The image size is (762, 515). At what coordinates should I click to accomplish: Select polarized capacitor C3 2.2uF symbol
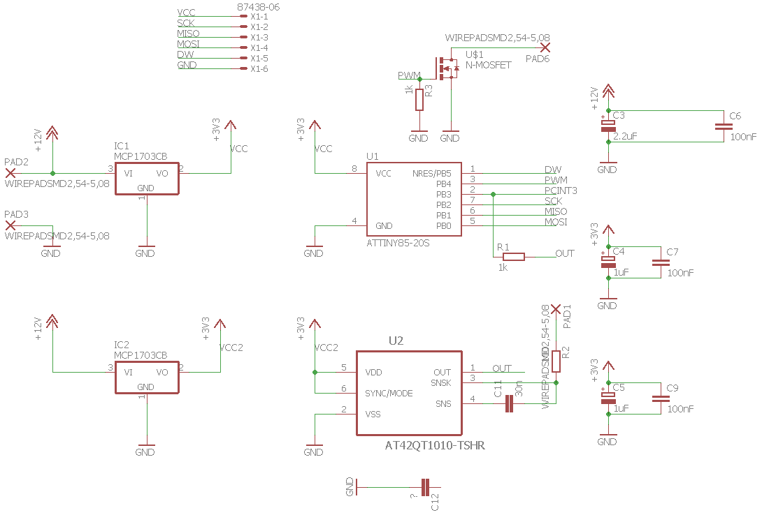pos(608,125)
